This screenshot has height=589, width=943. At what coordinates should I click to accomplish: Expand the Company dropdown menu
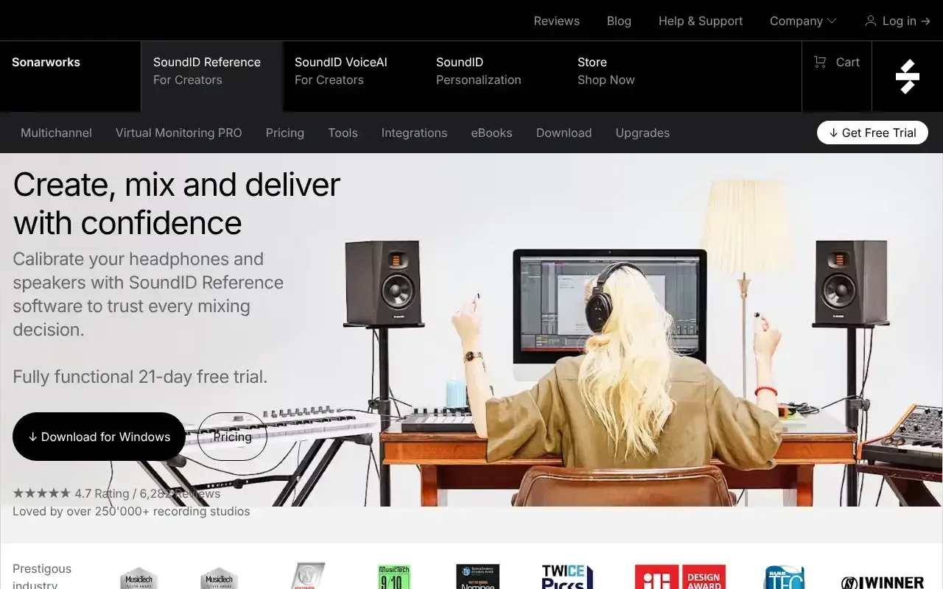(x=802, y=21)
